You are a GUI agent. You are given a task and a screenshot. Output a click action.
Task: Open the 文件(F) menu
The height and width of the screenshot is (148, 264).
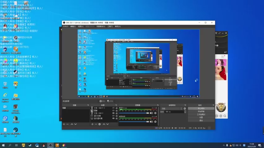65,27
